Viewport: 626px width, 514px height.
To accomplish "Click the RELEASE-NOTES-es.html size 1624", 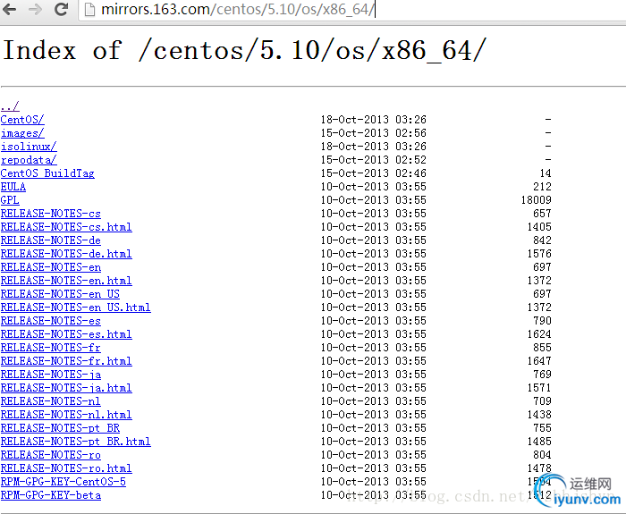I will (539, 334).
